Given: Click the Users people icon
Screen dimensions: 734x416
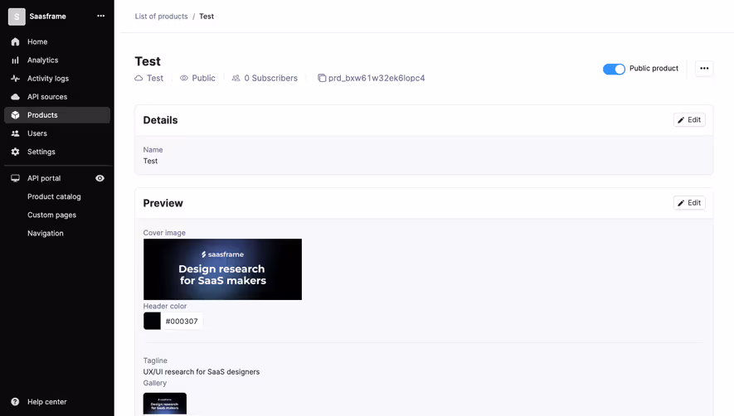Looking at the screenshot, I should click(x=16, y=133).
